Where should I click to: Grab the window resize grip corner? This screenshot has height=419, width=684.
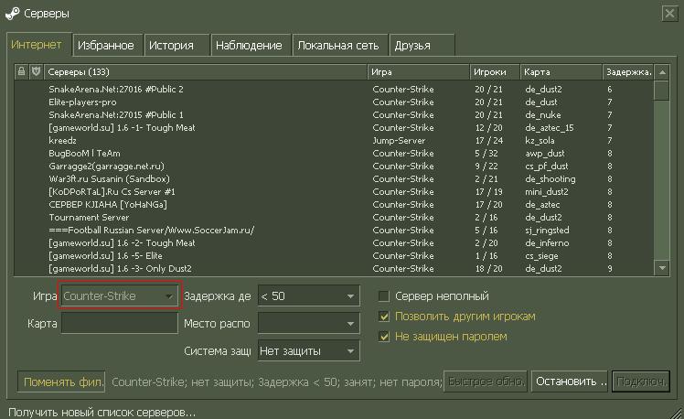click(676, 412)
